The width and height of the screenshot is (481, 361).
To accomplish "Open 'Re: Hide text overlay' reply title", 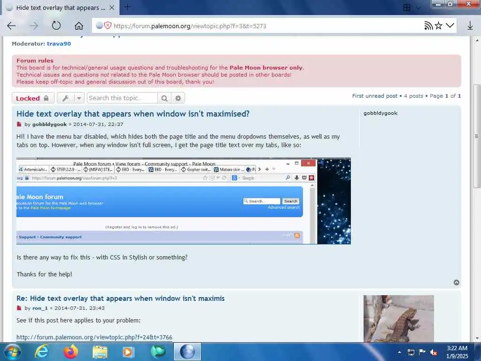I will (121, 298).
